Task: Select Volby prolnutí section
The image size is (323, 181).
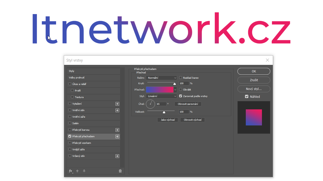Action: coord(93,78)
